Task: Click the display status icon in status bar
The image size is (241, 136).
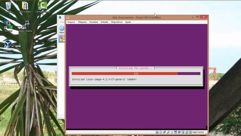Action: (175, 132)
